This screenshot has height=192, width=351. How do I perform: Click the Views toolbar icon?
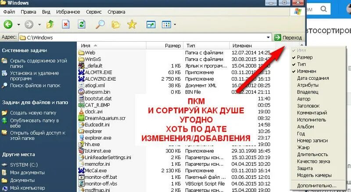pyautogui.click(x=166, y=25)
